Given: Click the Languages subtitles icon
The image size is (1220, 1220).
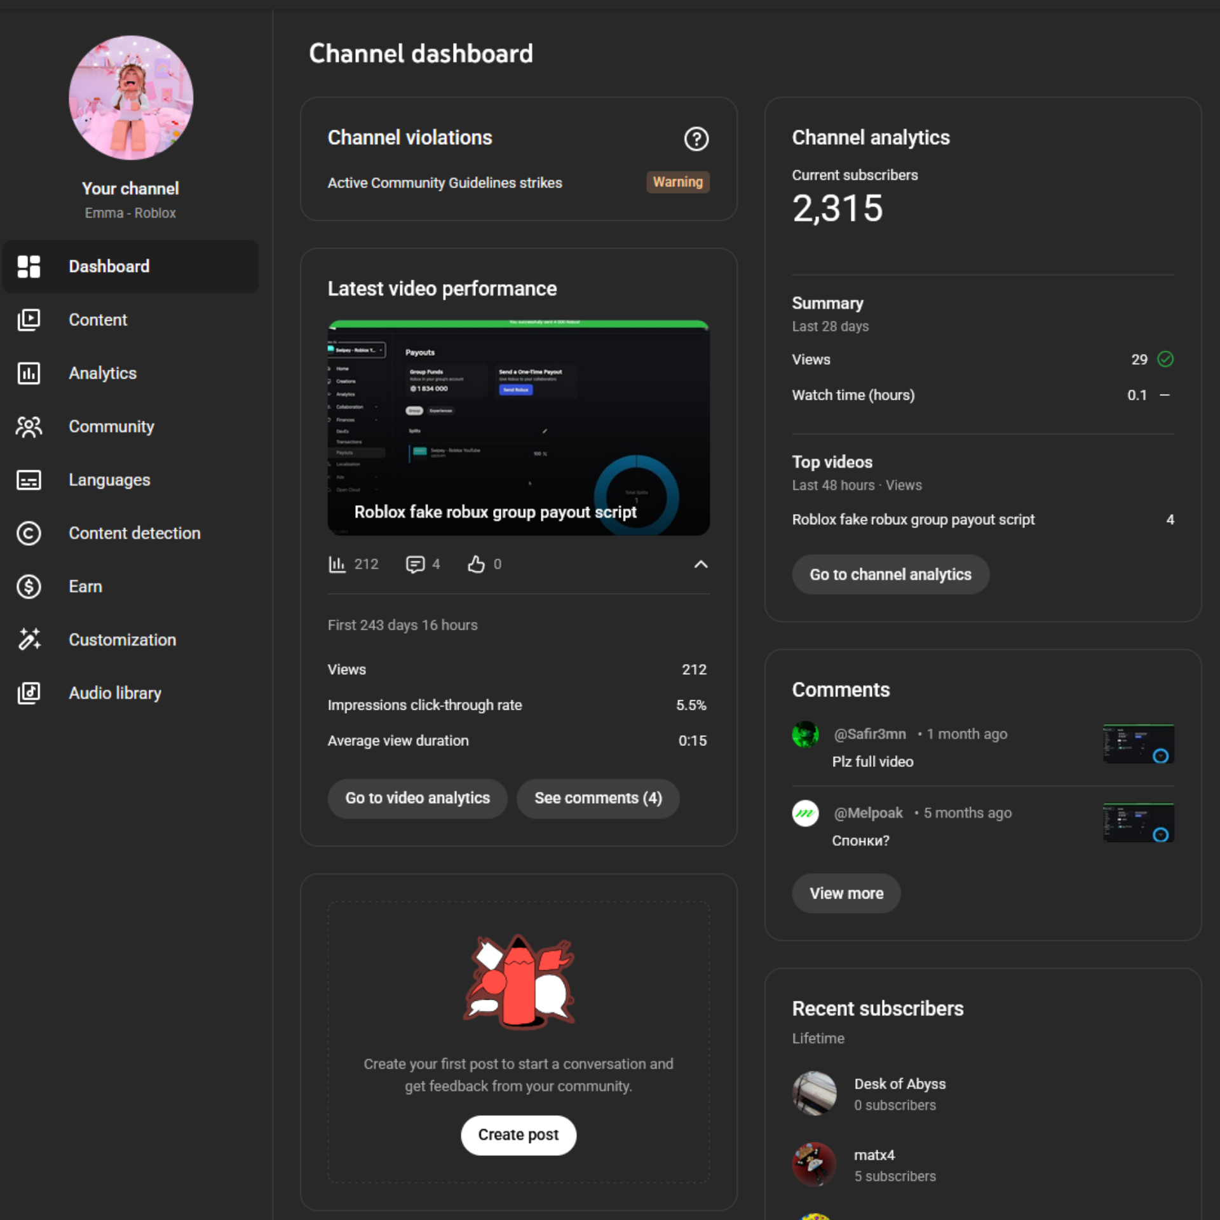Looking at the screenshot, I should [x=29, y=480].
